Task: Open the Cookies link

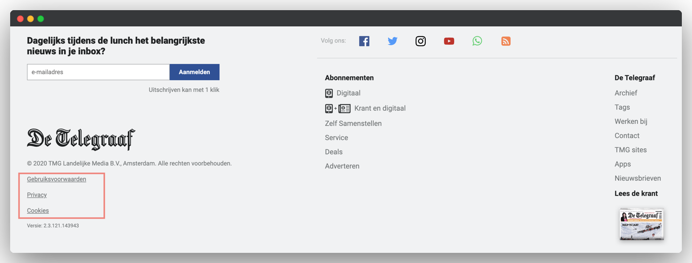Action: (x=38, y=211)
